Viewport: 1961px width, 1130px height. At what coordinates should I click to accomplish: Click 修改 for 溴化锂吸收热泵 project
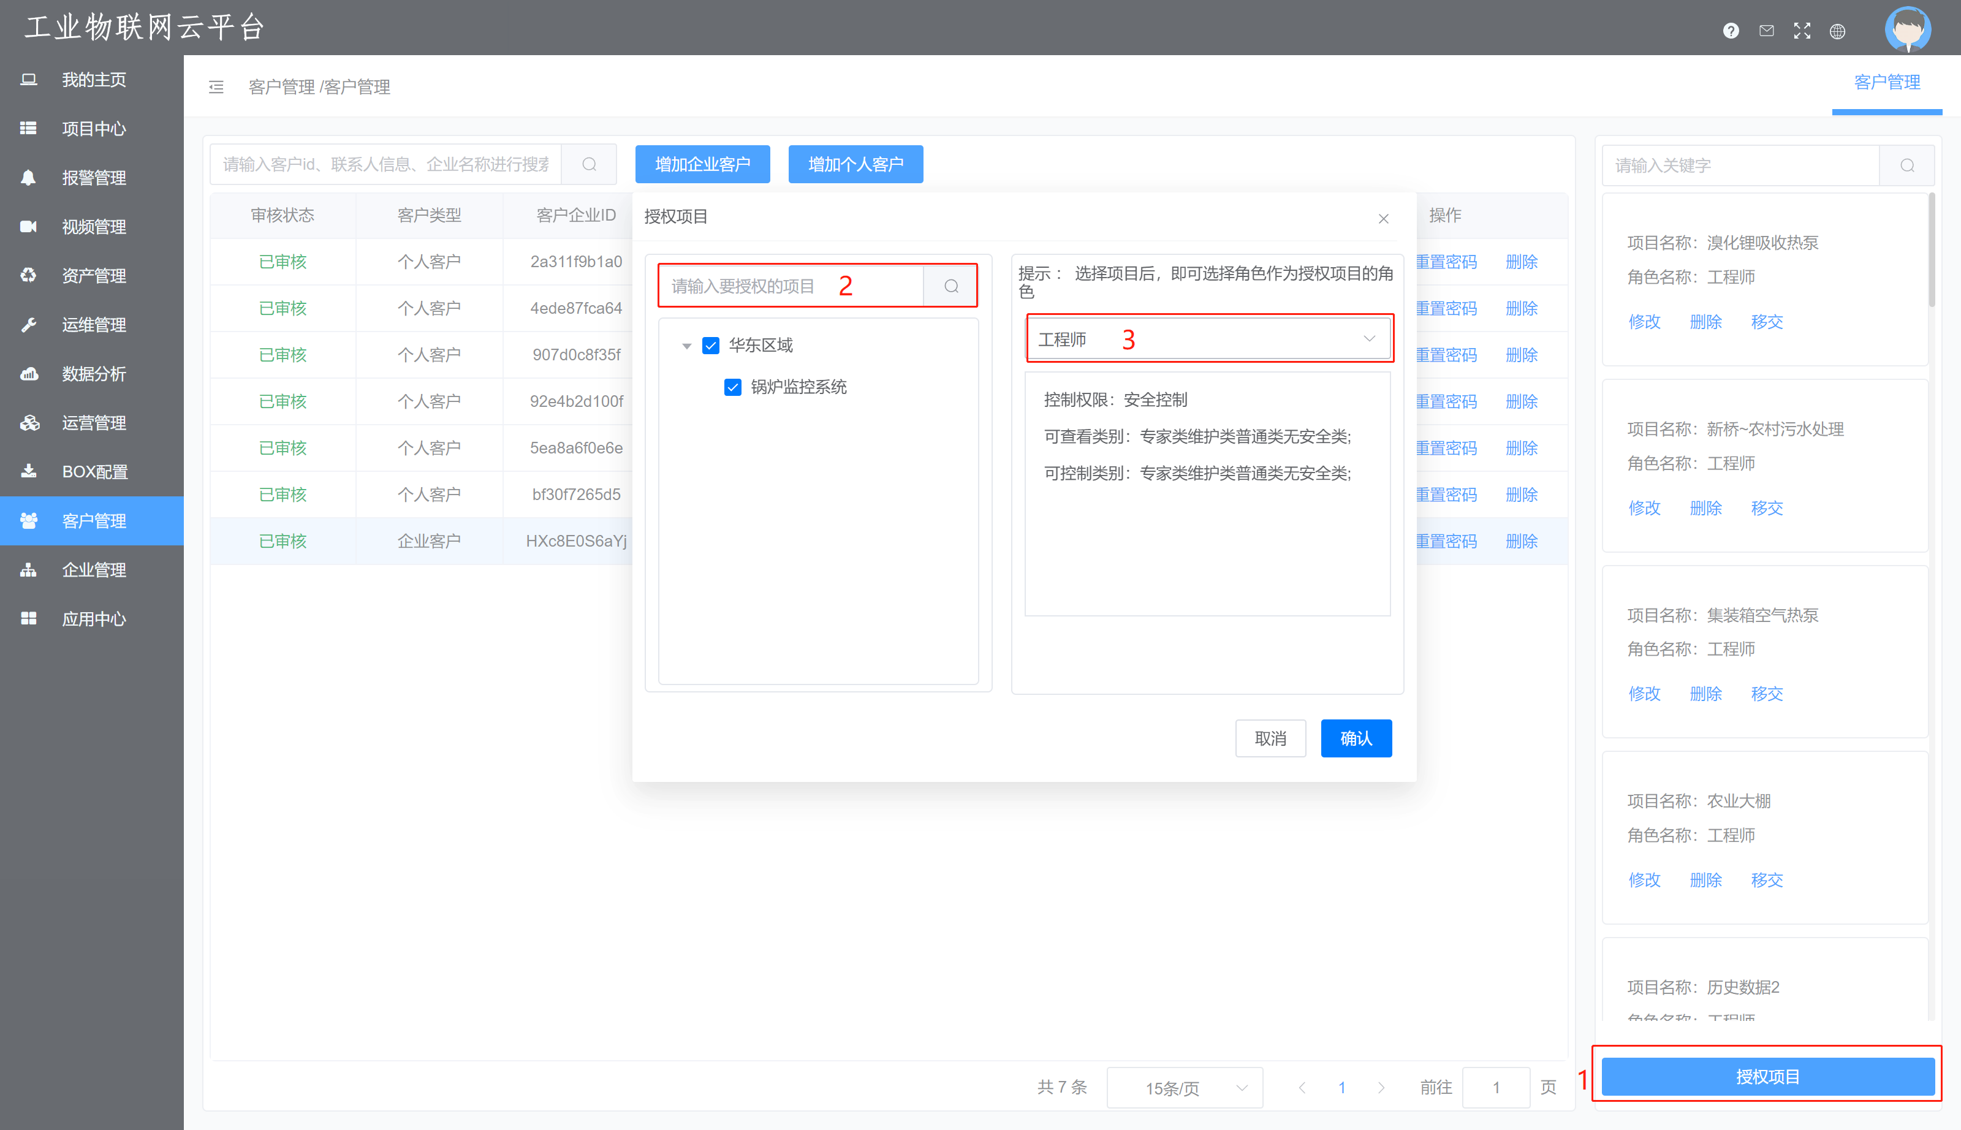[x=1644, y=322]
